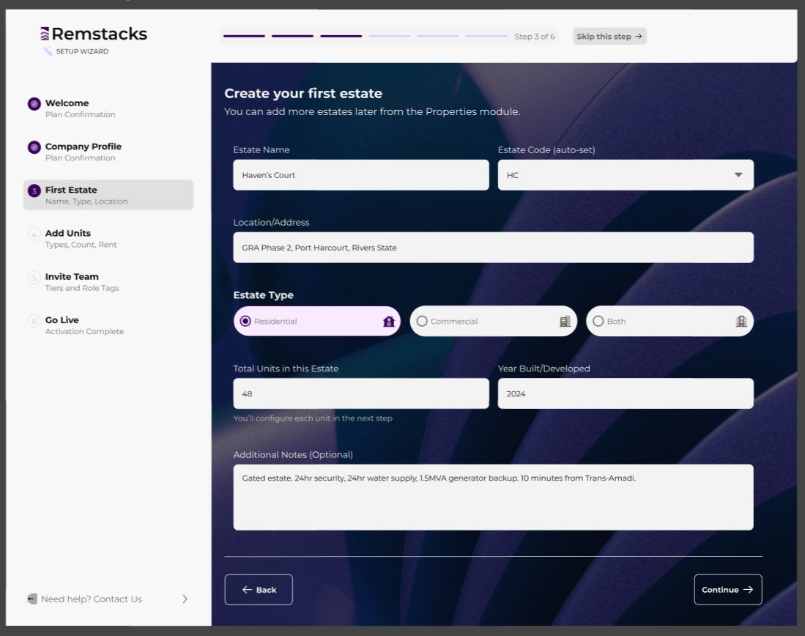Click the Continue button
805x636 pixels.
click(x=728, y=590)
